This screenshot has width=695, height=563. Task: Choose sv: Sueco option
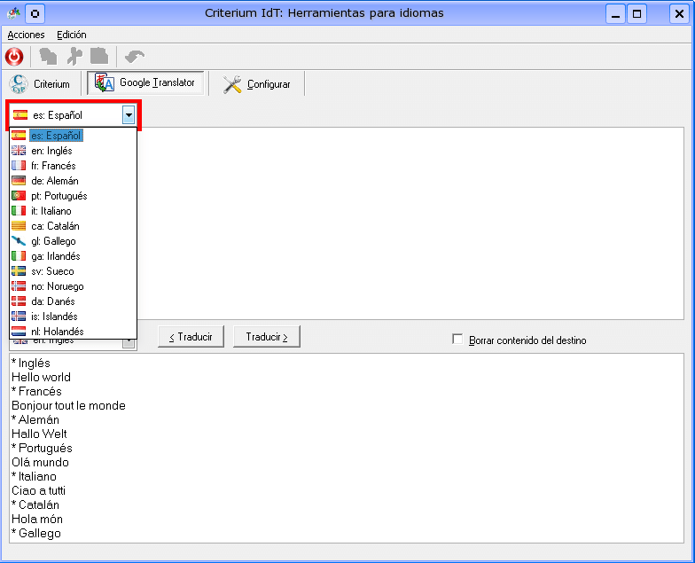coord(73,271)
